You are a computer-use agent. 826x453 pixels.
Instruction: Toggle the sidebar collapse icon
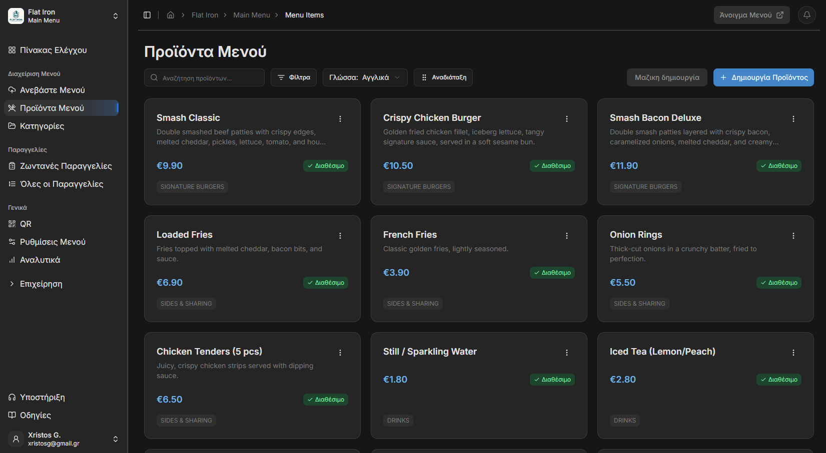147,15
